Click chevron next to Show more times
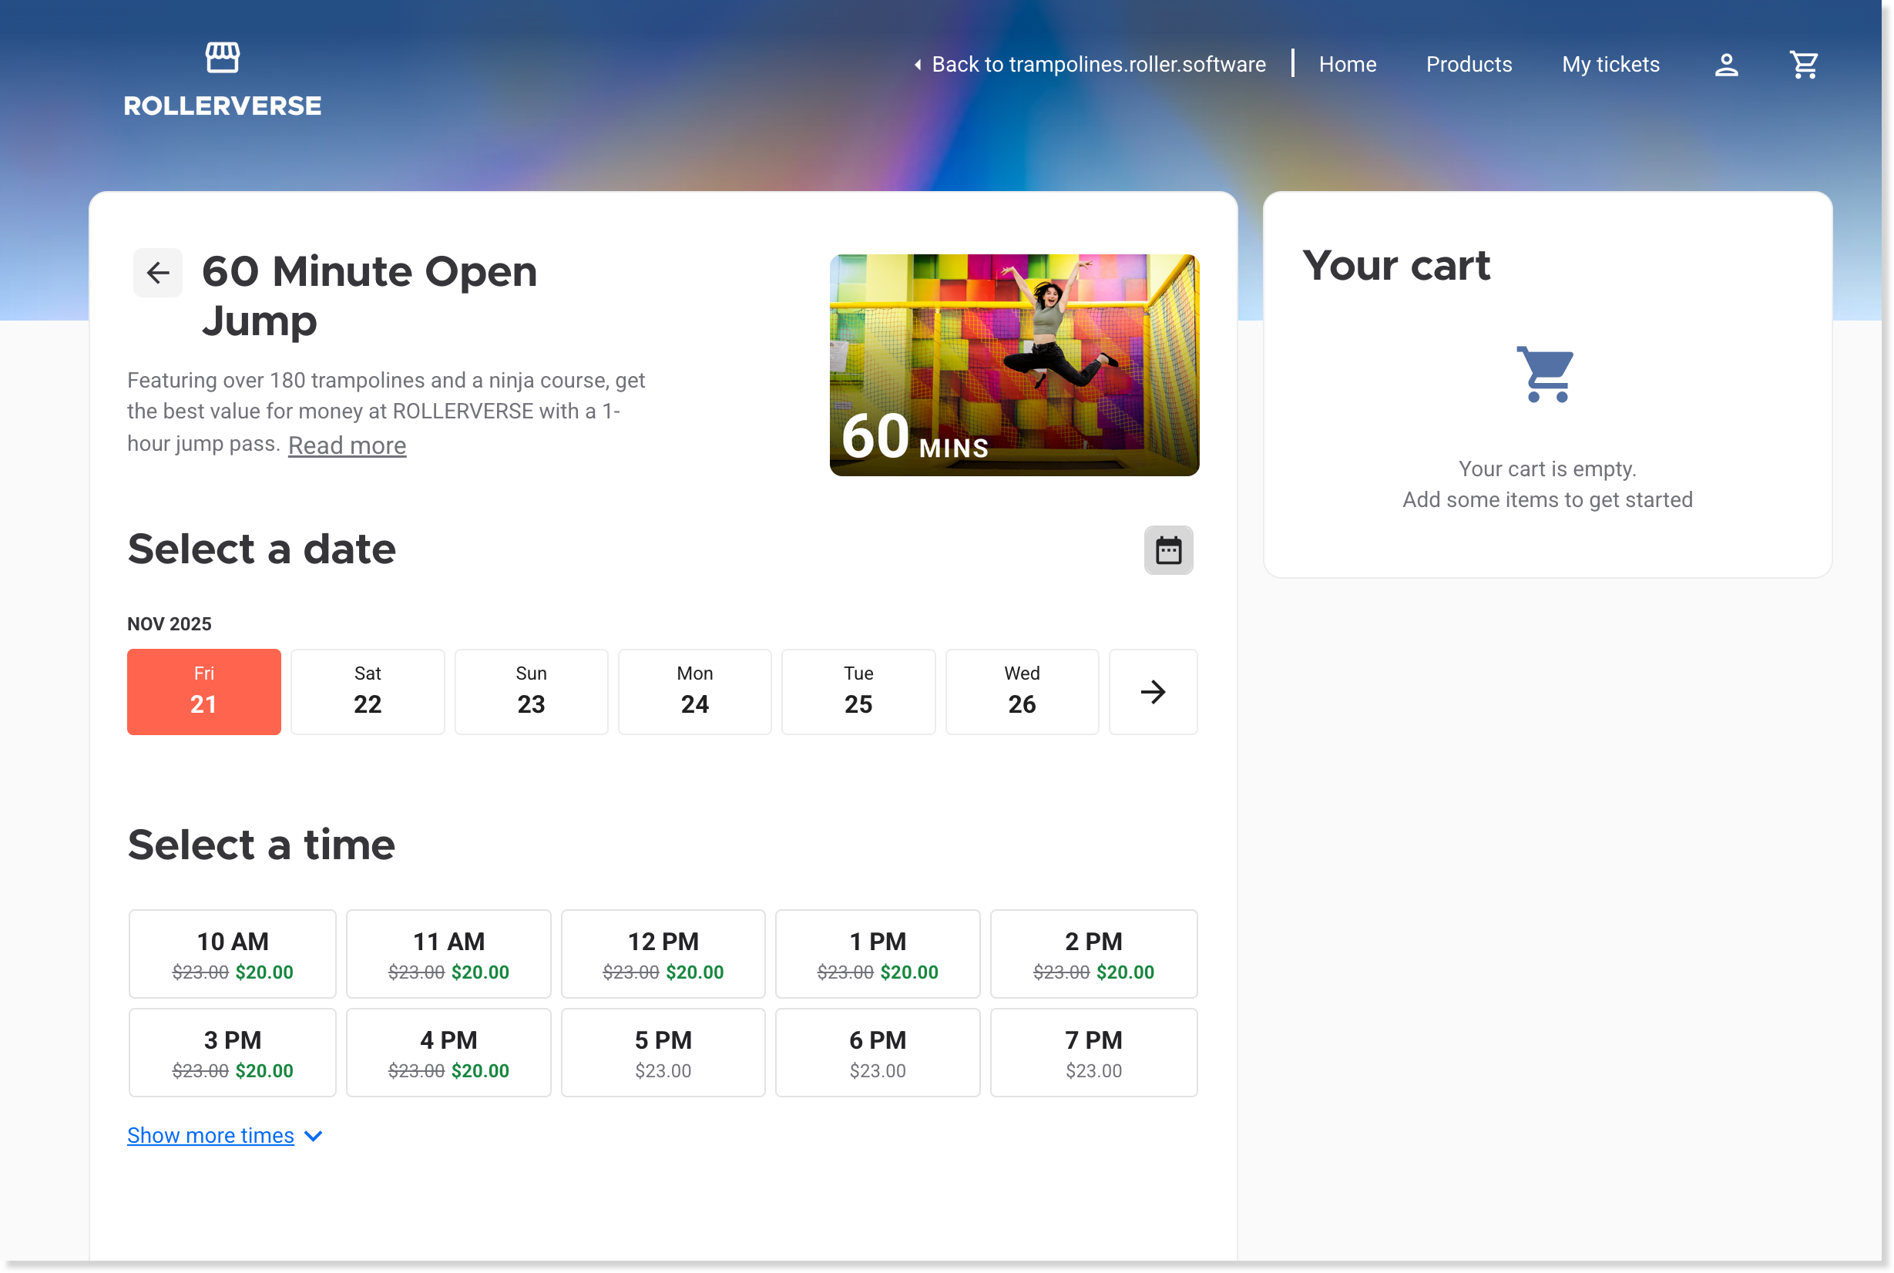Screen dimensions: 1894x1273 point(314,1136)
